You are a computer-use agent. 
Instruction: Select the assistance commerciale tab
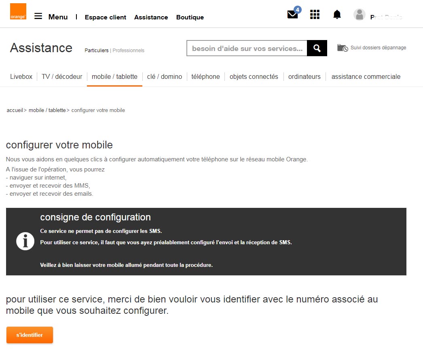pyautogui.click(x=366, y=76)
